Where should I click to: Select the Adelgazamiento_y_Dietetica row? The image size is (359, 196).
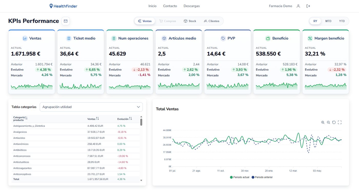[x=76, y=126]
